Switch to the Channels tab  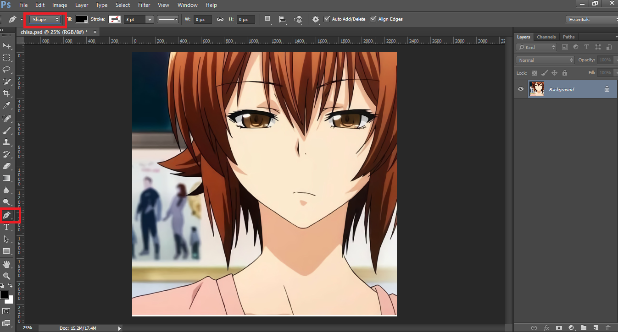[546, 37]
